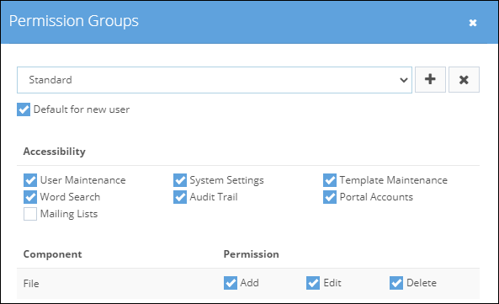The height and width of the screenshot is (304, 499).
Task: Click the Component column header
Action: (x=52, y=254)
